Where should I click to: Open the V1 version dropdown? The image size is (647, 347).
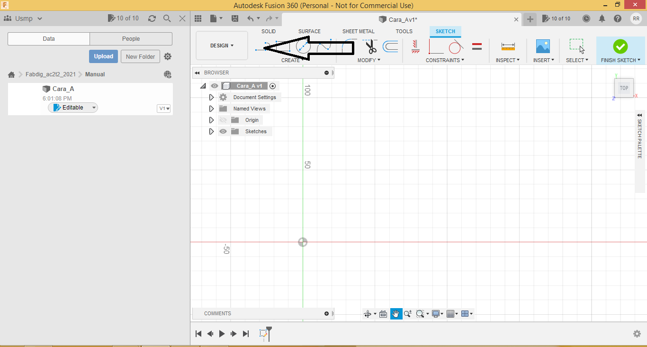[164, 109]
